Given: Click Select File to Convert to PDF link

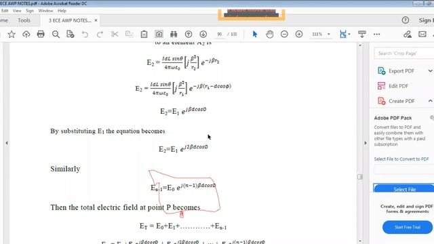Looking at the screenshot, I should coord(401,159).
